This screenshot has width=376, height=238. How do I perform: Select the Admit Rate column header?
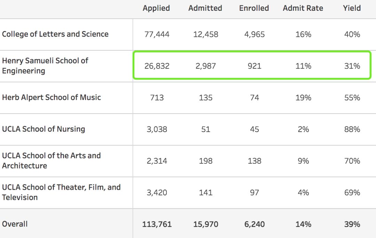click(x=303, y=8)
